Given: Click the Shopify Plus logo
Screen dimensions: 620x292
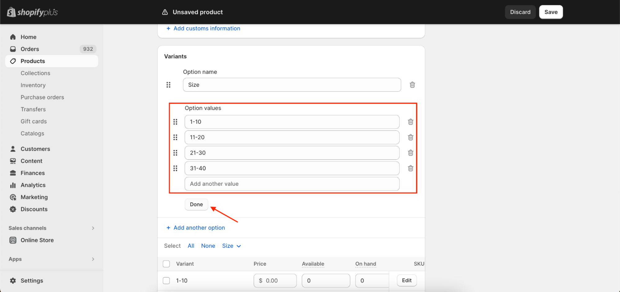Looking at the screenshot, I should (32, 12).
